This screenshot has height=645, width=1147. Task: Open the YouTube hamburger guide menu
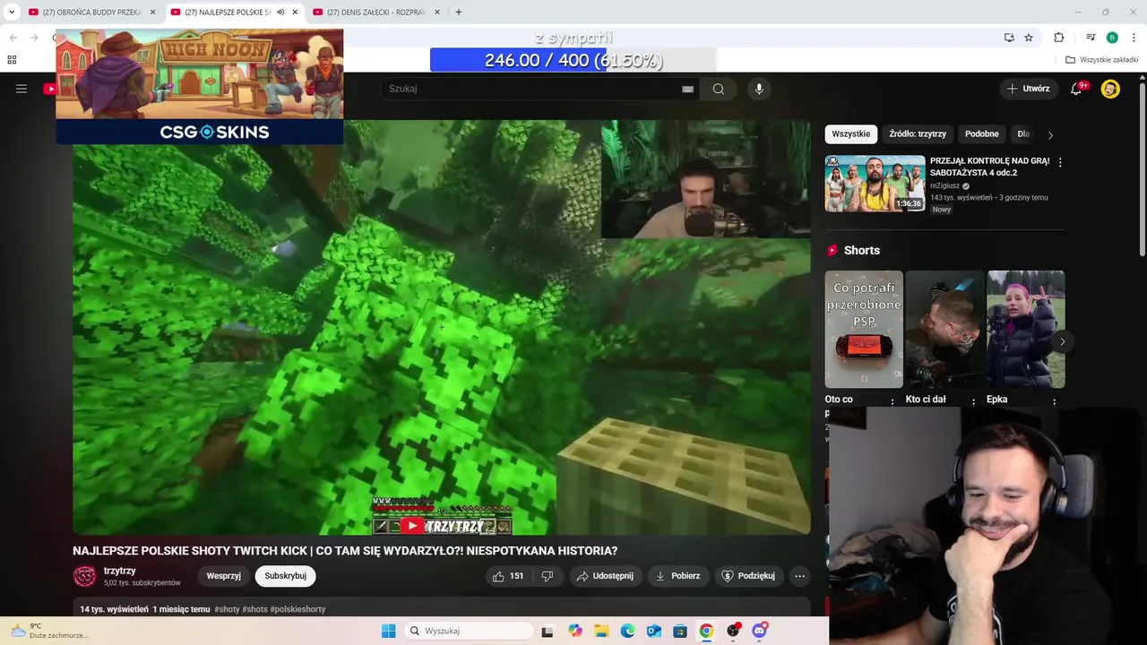pyautogui.click(x=22, y=89)
